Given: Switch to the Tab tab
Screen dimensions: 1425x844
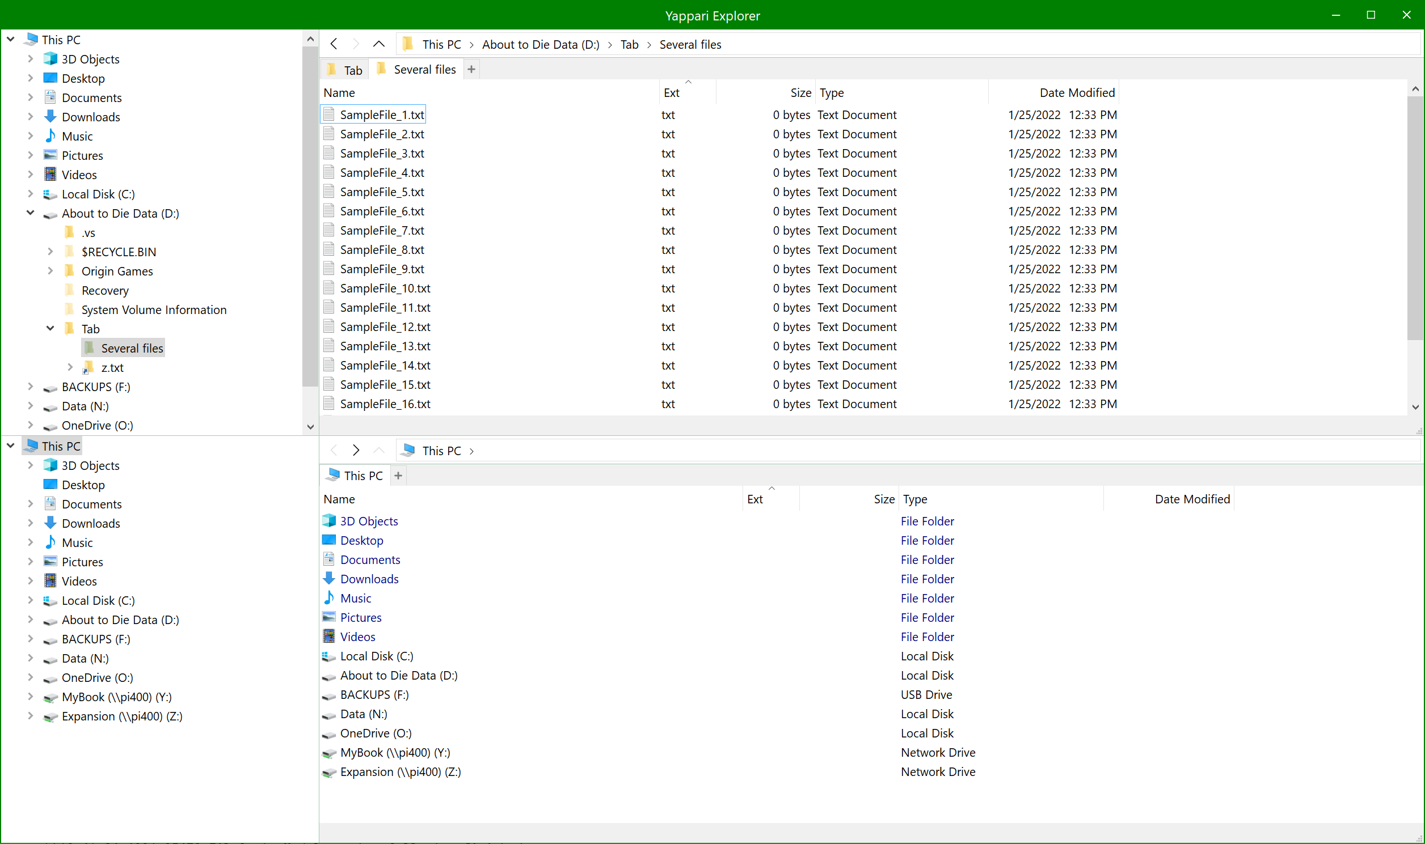Looking at the screenshot, I should (345, 70).
